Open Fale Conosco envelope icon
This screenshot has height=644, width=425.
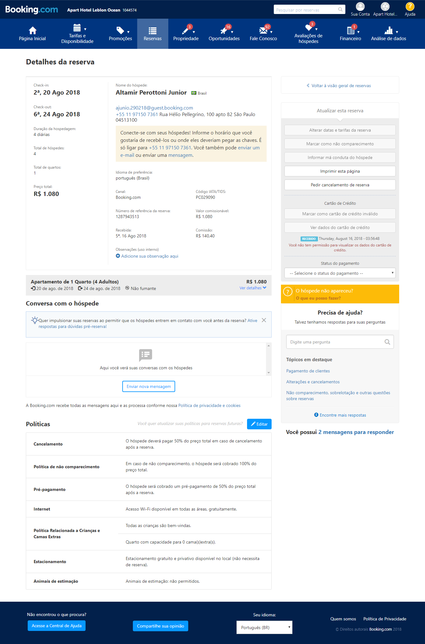tap(263, 30)
